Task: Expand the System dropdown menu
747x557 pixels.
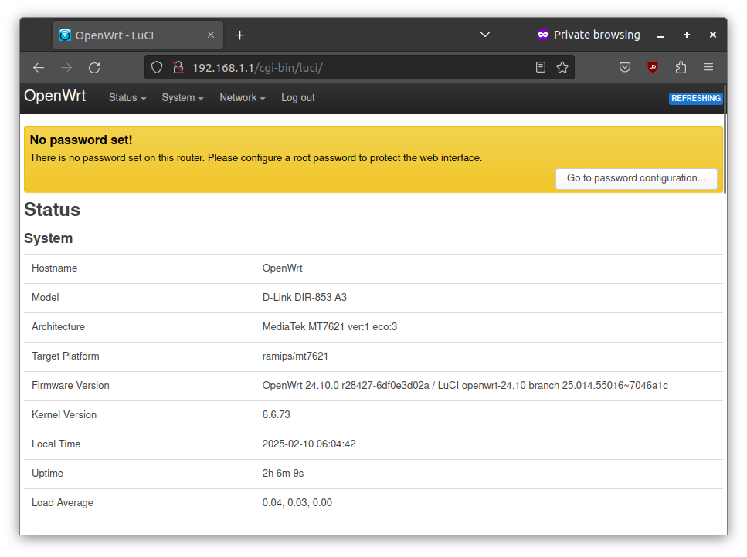Action: tap(182, 98)
